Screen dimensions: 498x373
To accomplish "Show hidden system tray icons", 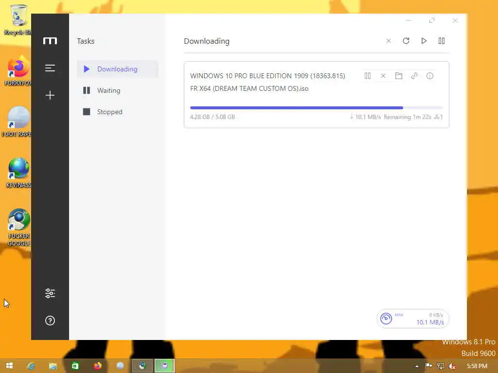I will [x=417, y=366].
